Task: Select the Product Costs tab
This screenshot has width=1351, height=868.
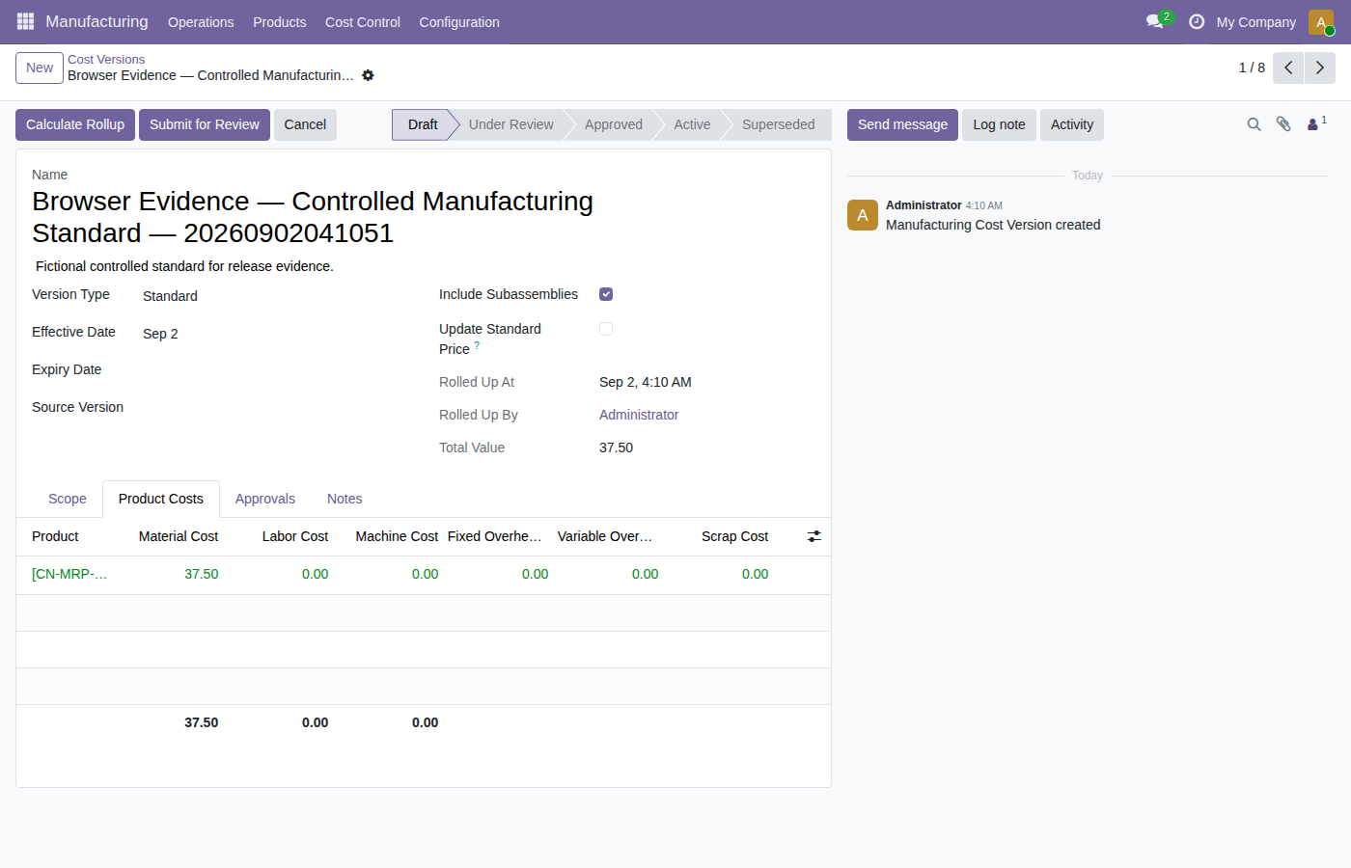Action: click(x=161, y=499)
